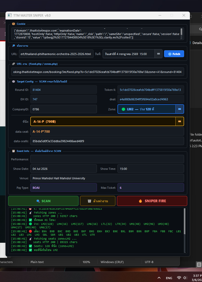Click the CompanyID input field

[x=63, y=109]
